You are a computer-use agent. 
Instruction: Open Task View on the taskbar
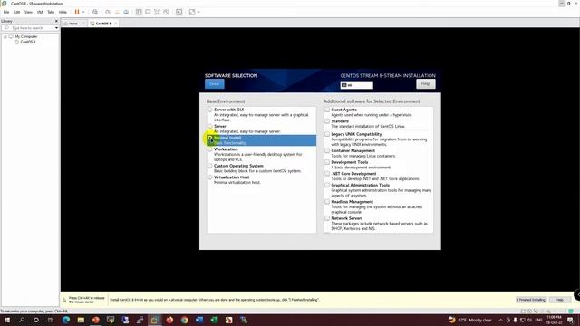[51, 320]
